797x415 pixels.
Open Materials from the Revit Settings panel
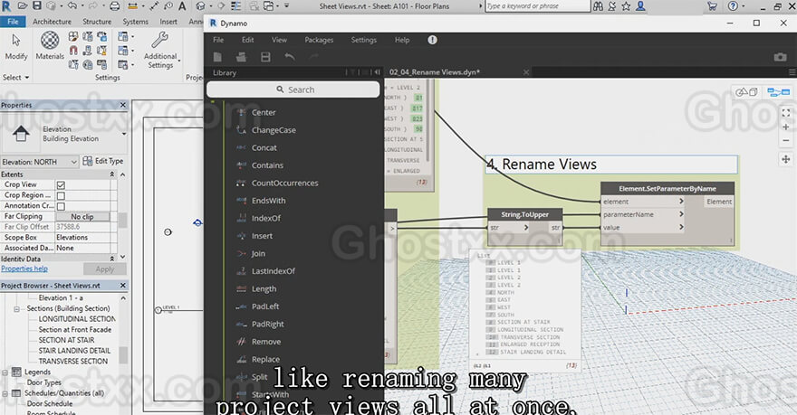coord(50,46)
